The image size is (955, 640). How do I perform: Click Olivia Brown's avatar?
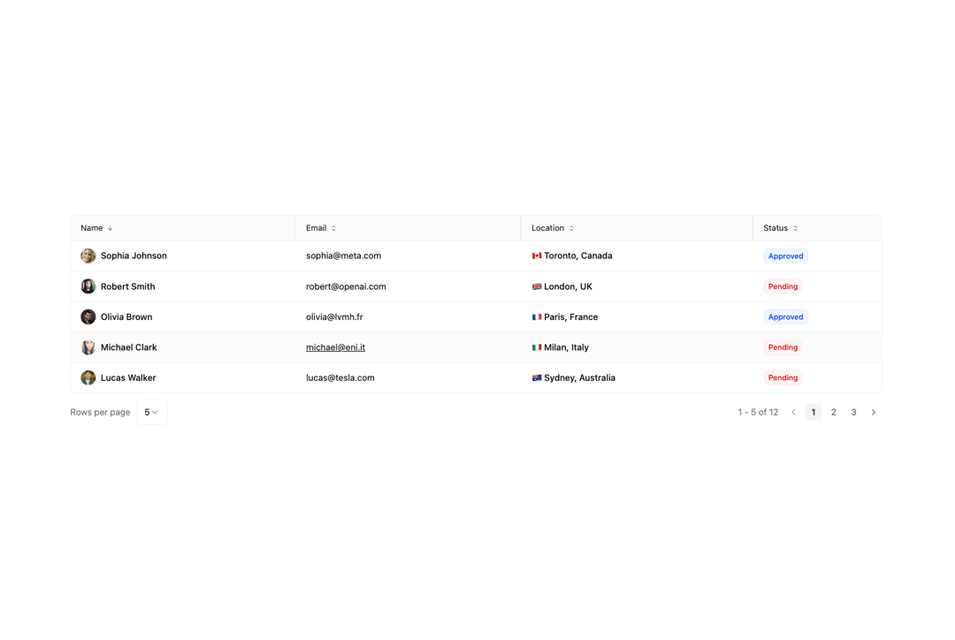[88, 316]
